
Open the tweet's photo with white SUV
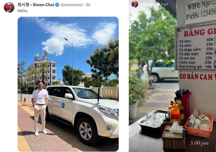(x=68, y=84)
